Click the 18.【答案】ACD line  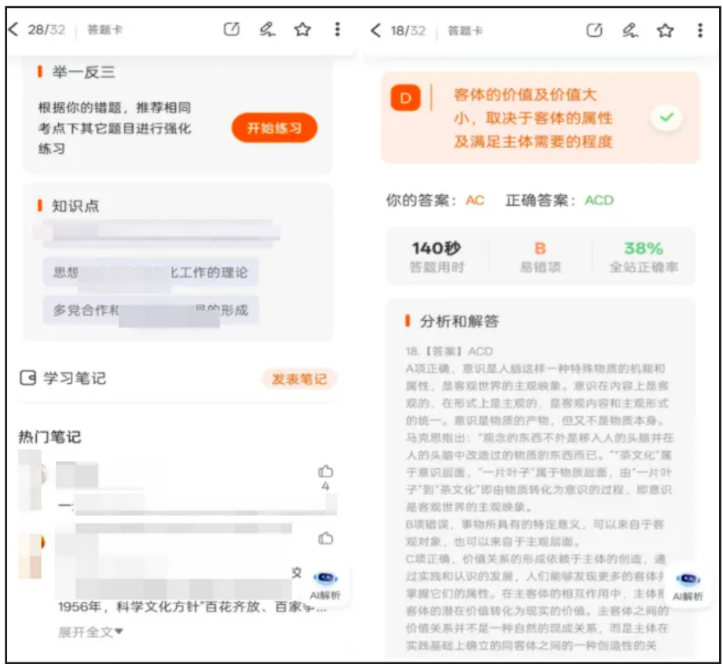coord(449,352)
